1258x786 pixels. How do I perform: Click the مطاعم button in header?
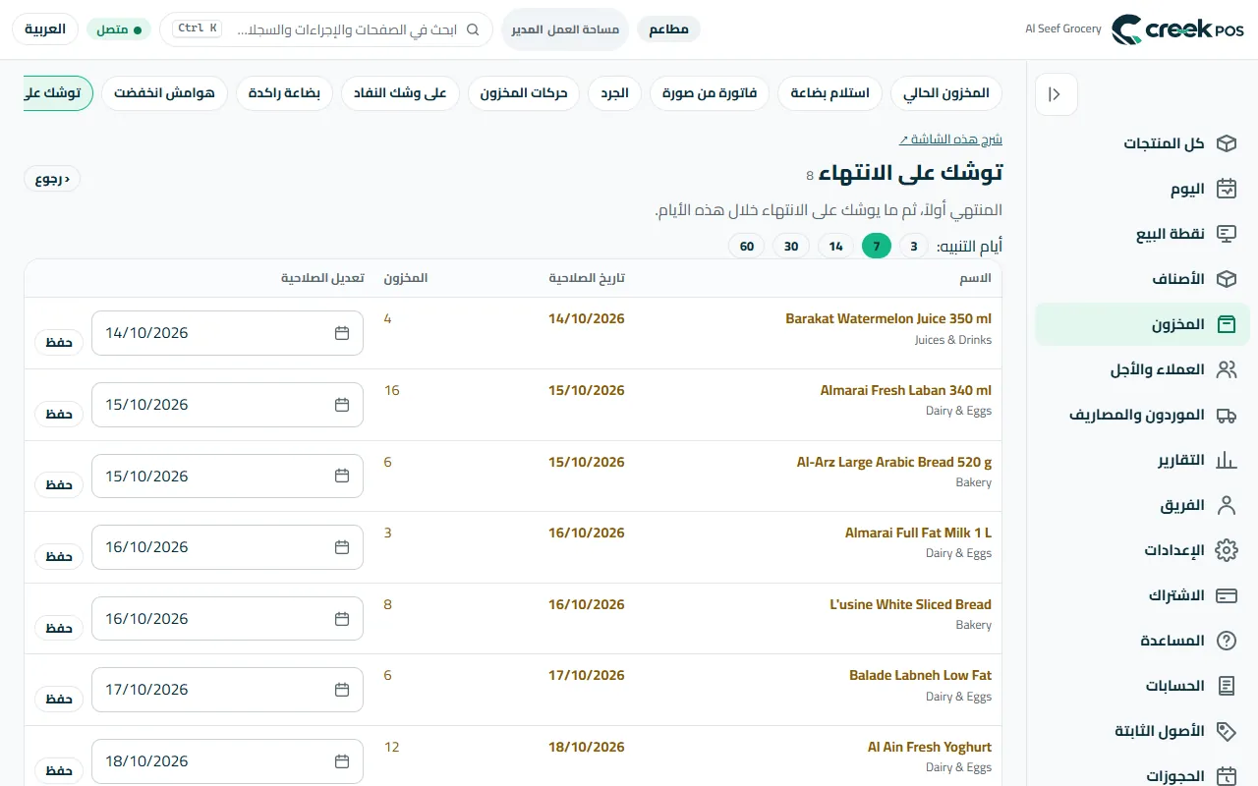[668, 29]
